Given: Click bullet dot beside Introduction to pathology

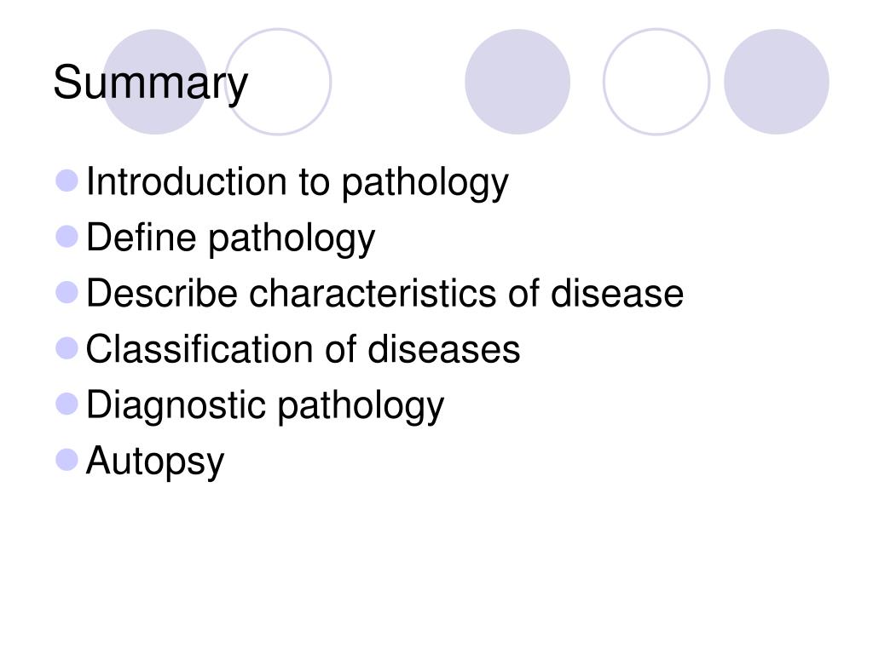Looking at the screenshot, I should 66,181.
